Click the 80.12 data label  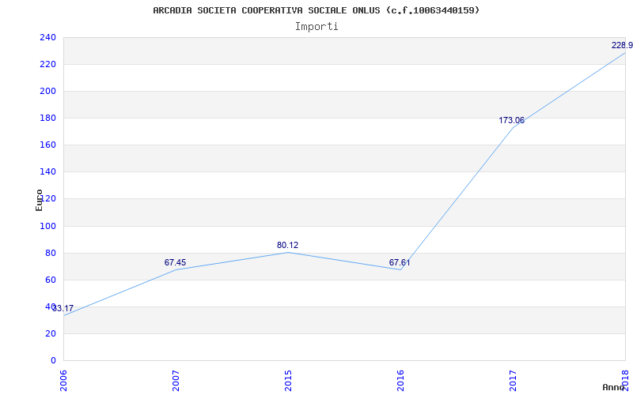pos(287,245)
